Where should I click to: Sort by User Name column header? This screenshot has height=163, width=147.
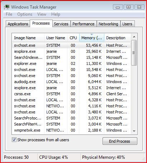pos(56,38)
